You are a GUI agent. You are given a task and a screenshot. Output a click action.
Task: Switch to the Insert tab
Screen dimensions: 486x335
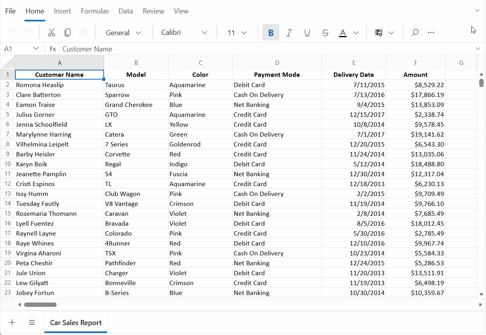(x=63, y=11)
